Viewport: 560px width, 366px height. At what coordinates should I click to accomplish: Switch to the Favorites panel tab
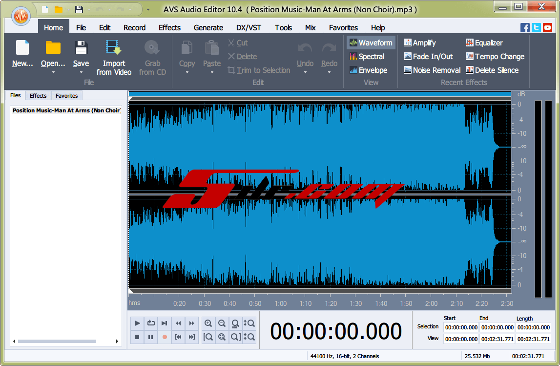66,96
